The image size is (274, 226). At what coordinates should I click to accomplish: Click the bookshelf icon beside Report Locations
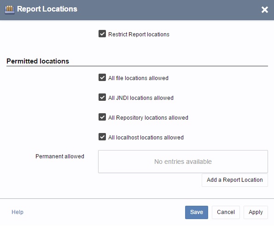click(x=9, y=10)
